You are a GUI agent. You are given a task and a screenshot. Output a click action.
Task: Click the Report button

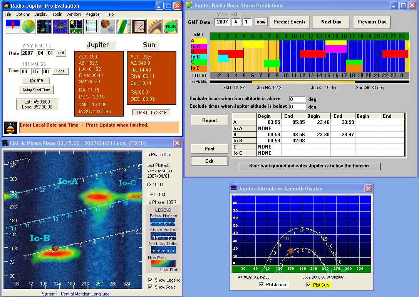[209, 120]
